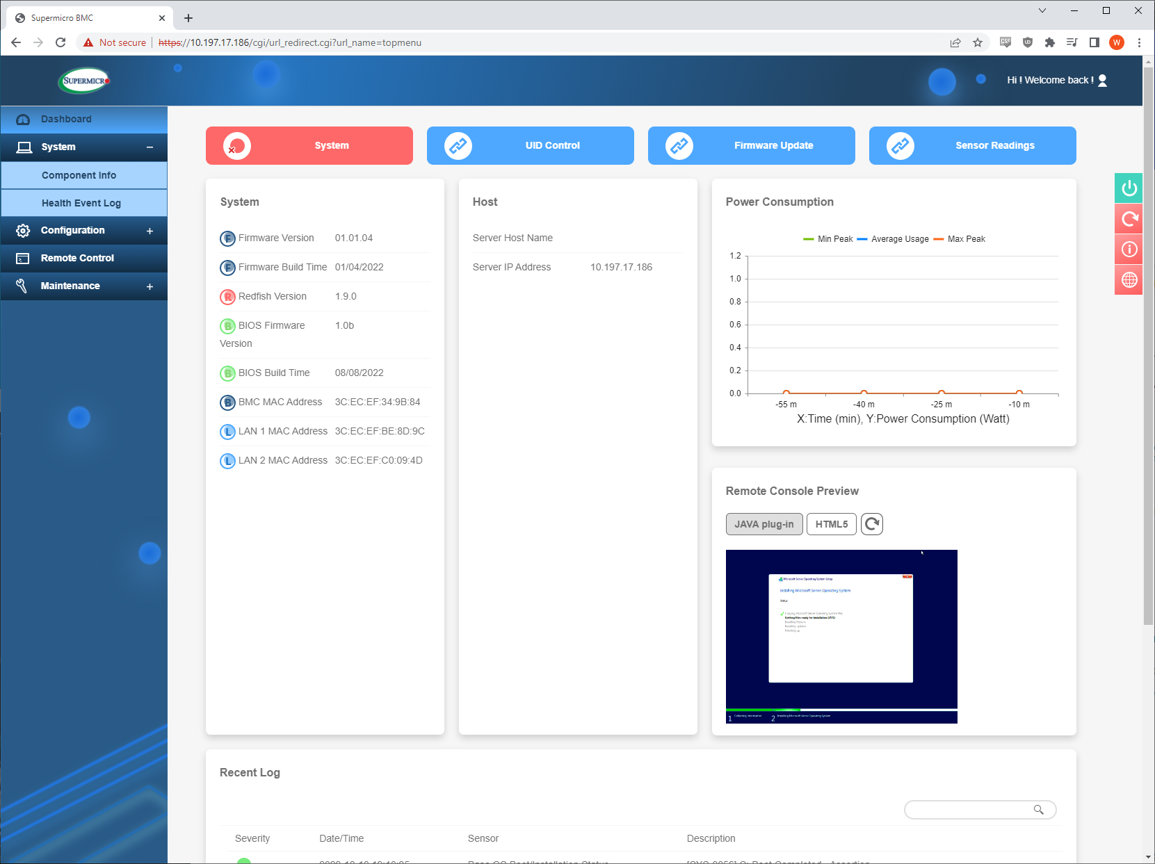Refresh the remote console preview
The width and height of the screenshot is (1155, 864).
872,524
